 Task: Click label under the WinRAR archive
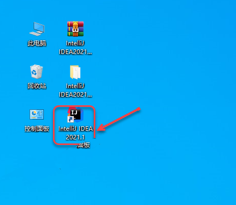[x=75, y=47]
